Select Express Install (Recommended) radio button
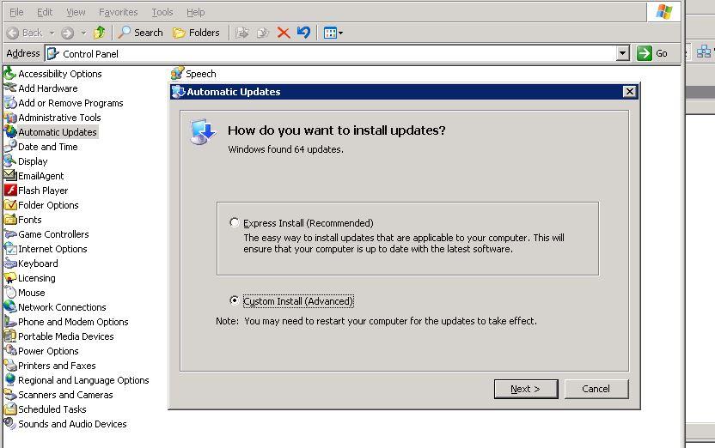The height and width of the screenshot is (448, 715). click(234, 222)
